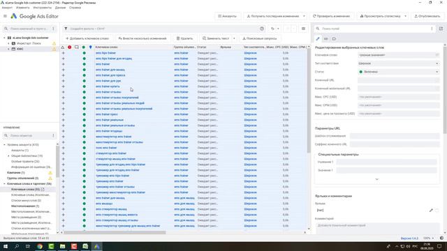Sort by the red error column header
This screenshot has height=251, width=447.
click(x=70, y=47)
